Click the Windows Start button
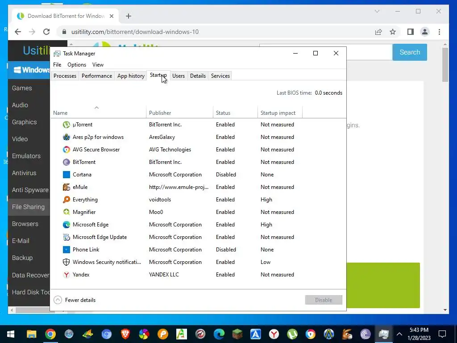 click(x=11, y=334)
